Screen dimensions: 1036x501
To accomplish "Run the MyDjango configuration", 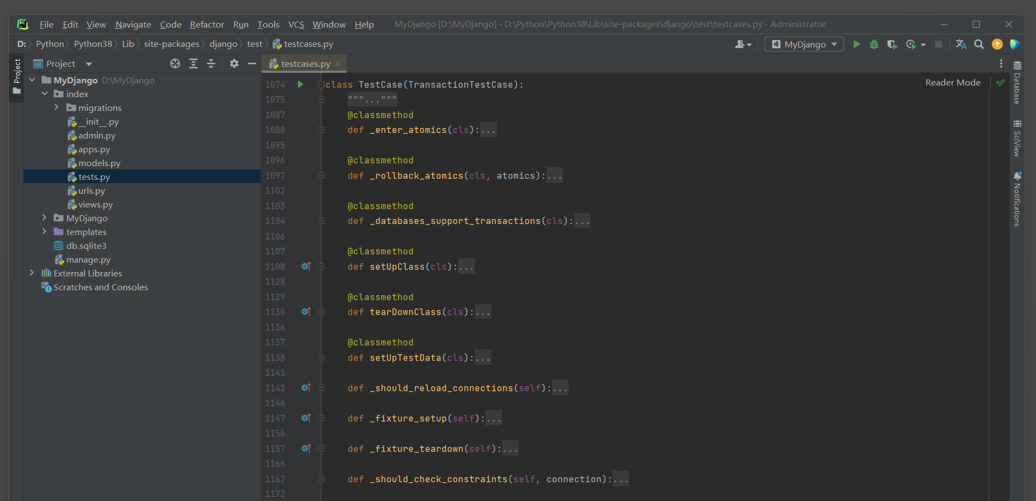I will [856, 44].
